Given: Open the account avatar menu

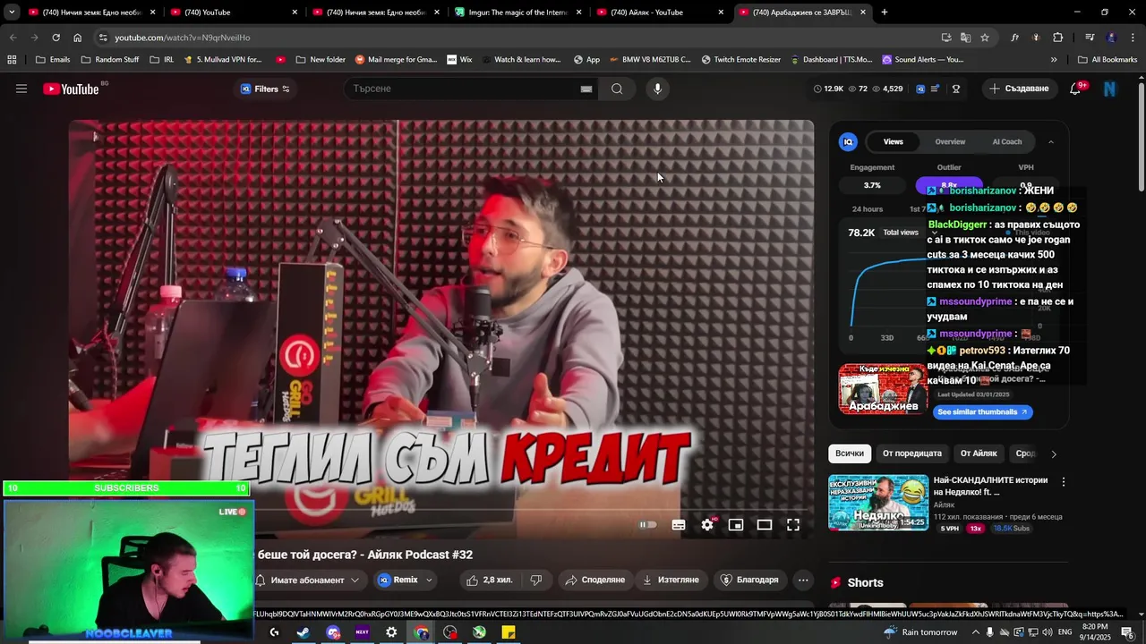Looking at the screenshot, I should point(1110,89).
